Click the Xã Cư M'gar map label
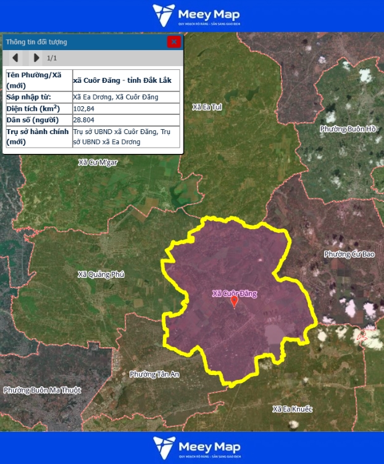 (x=98, y=162)
